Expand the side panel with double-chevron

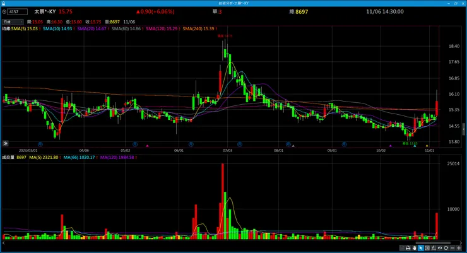5,143
